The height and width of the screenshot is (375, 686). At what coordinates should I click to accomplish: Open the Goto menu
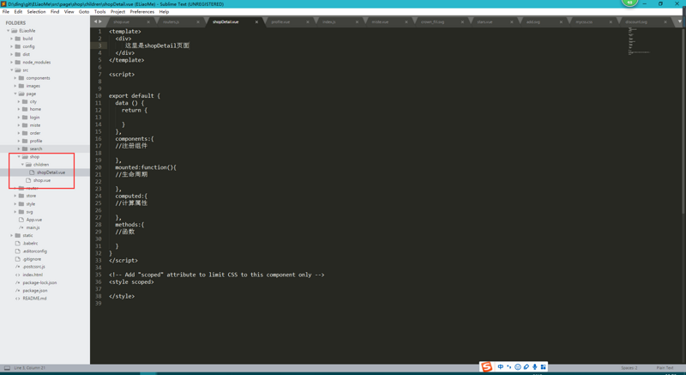point(84,12)
